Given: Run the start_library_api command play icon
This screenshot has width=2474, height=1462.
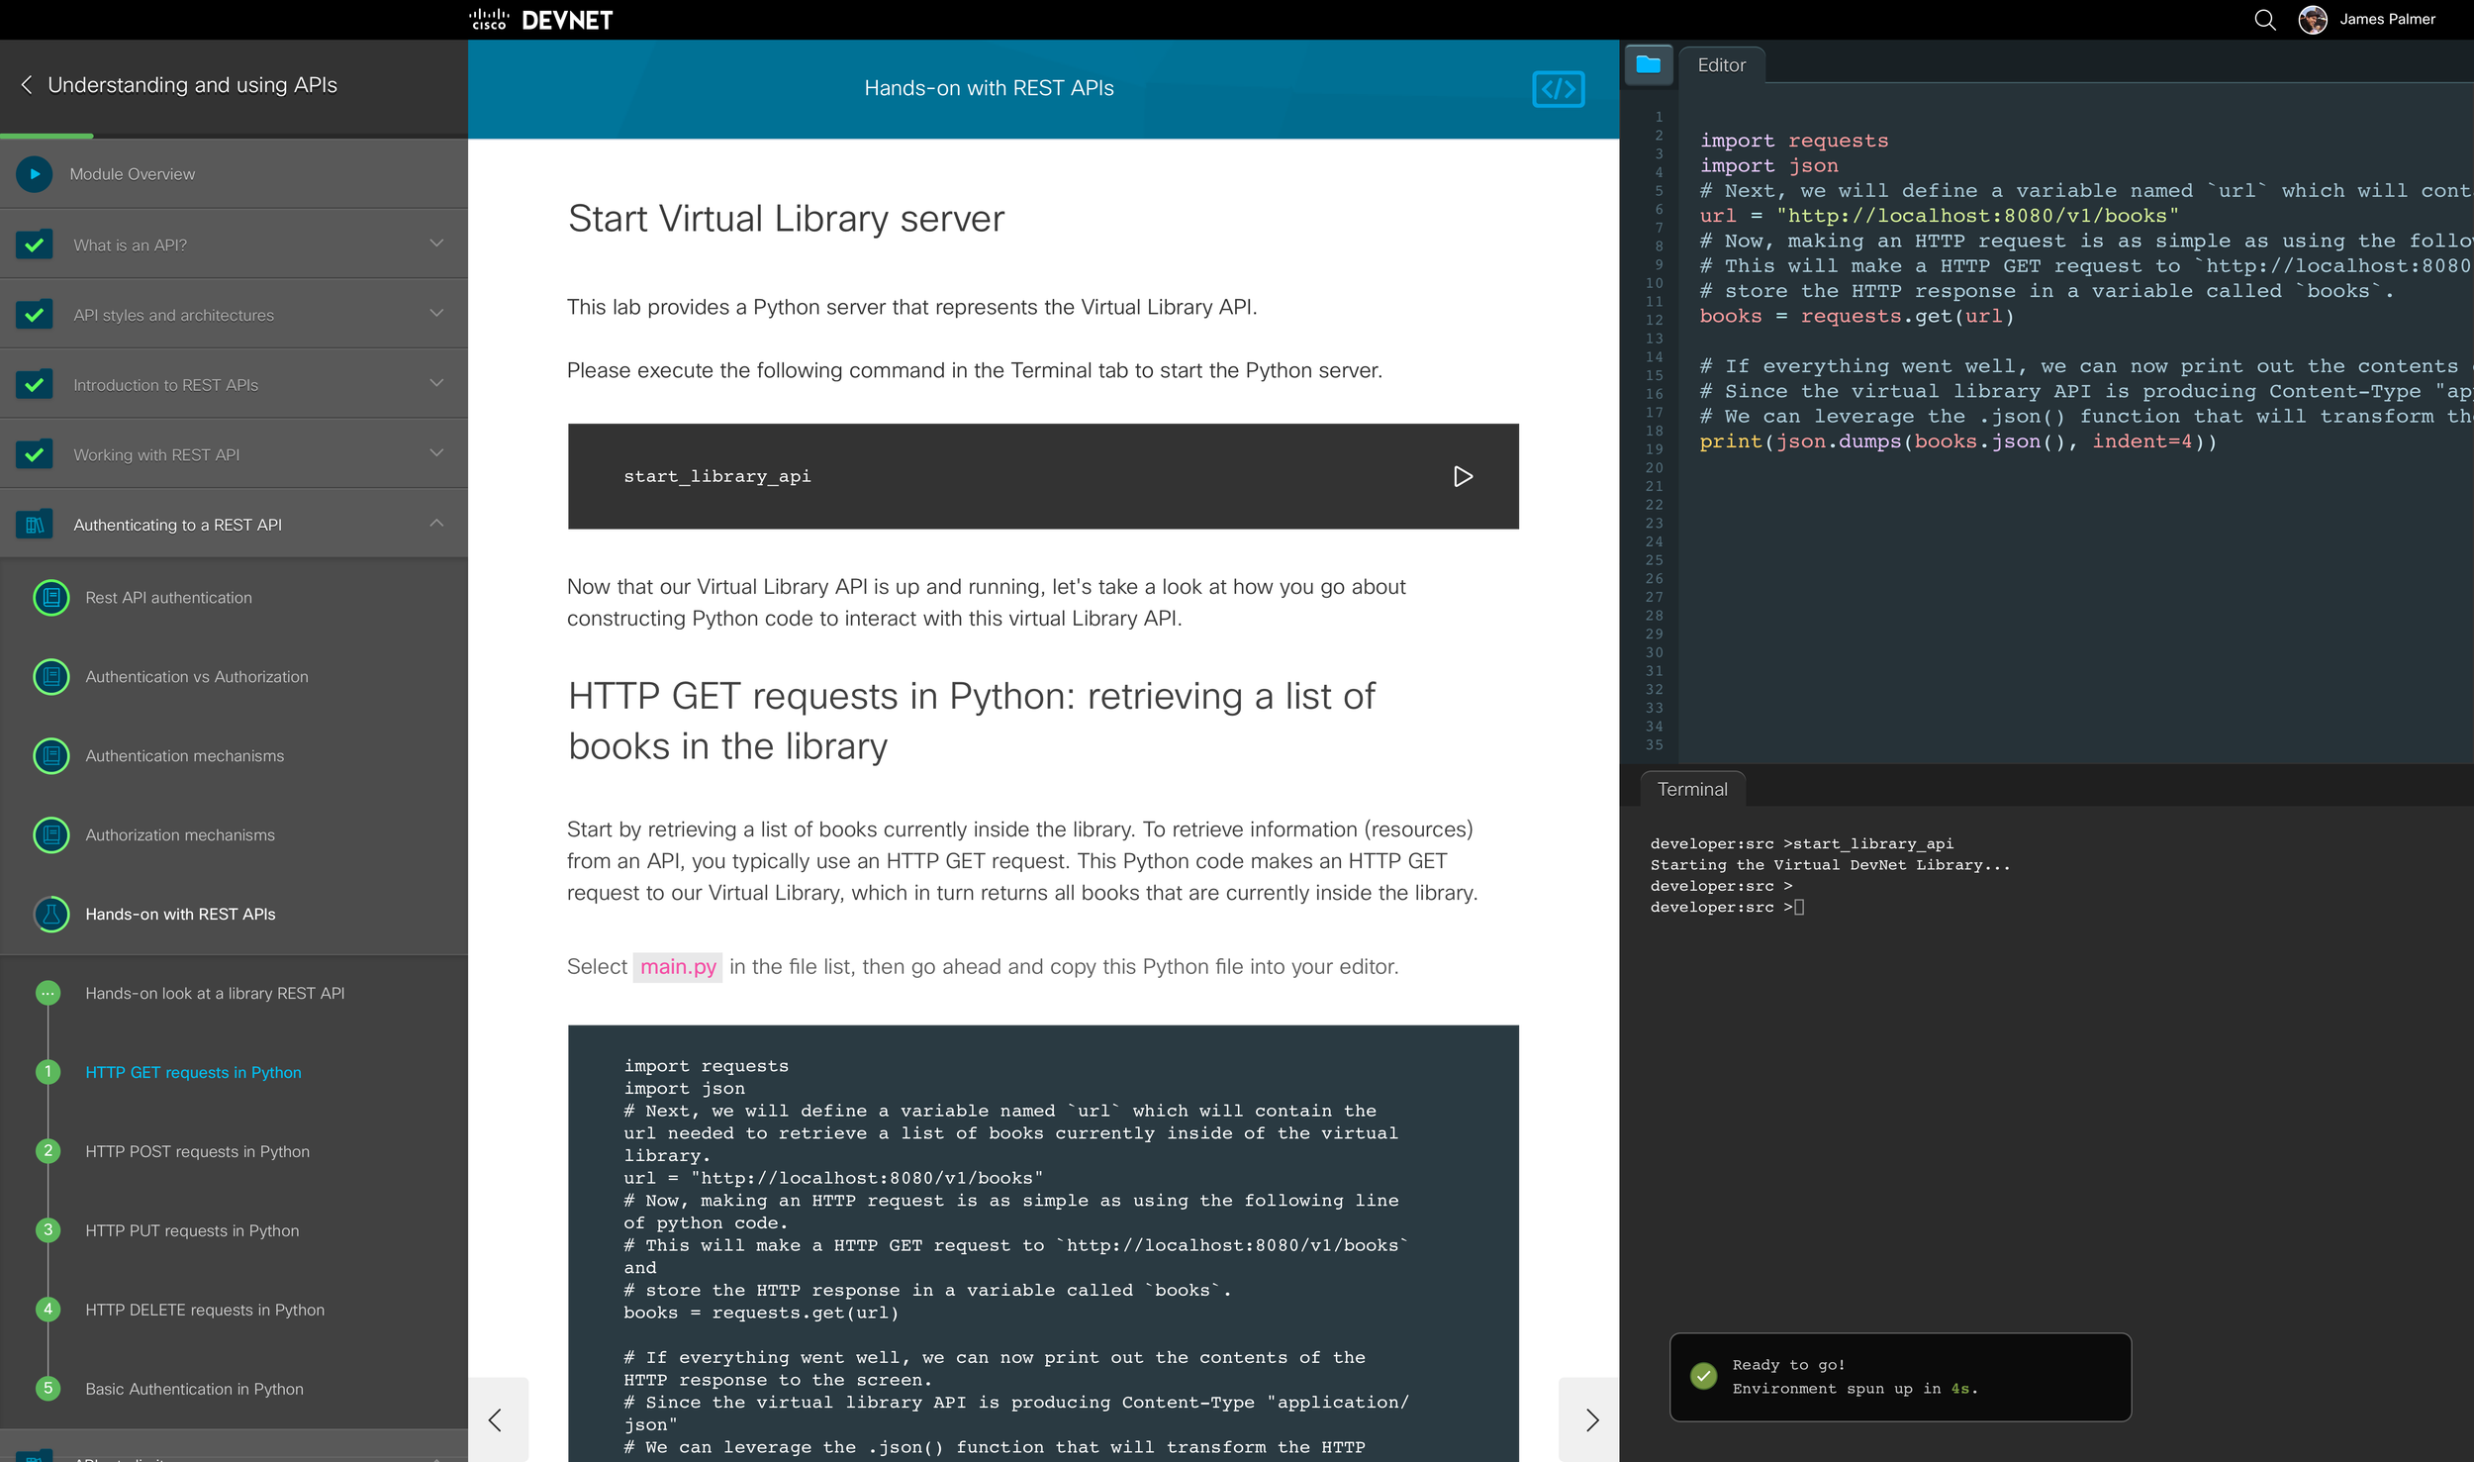Looking at the screenshot, I should pyautogui.click(x=1463, y=477).
